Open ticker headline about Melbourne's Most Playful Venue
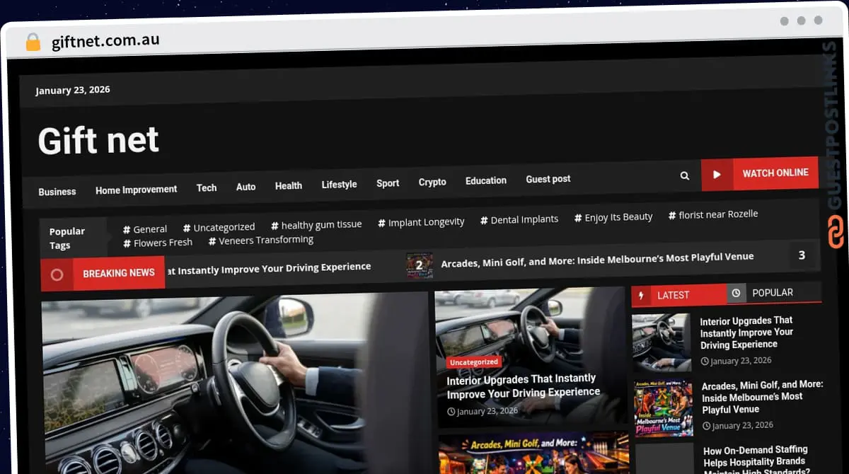This screenshot has height=474, width=849. pos(597,260)
